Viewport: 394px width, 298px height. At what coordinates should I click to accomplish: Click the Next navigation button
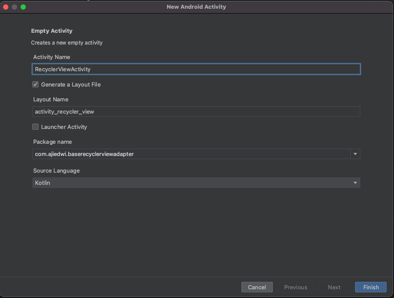tap(334, 287)
